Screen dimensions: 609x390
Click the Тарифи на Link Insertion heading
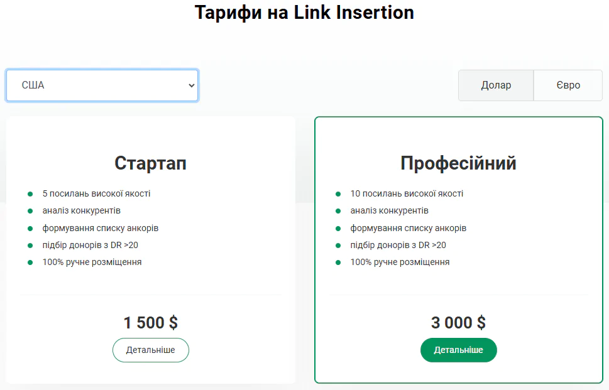click(304, 13)
